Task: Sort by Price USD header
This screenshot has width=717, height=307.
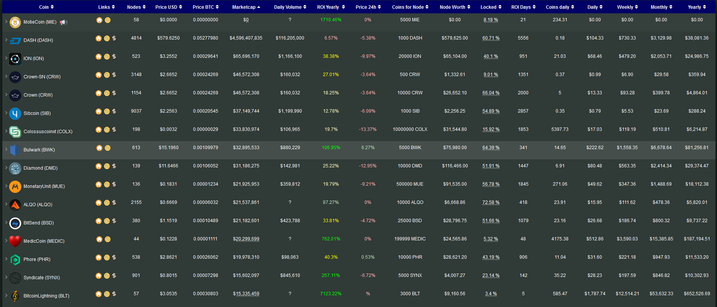Action: tap(169, 7)
